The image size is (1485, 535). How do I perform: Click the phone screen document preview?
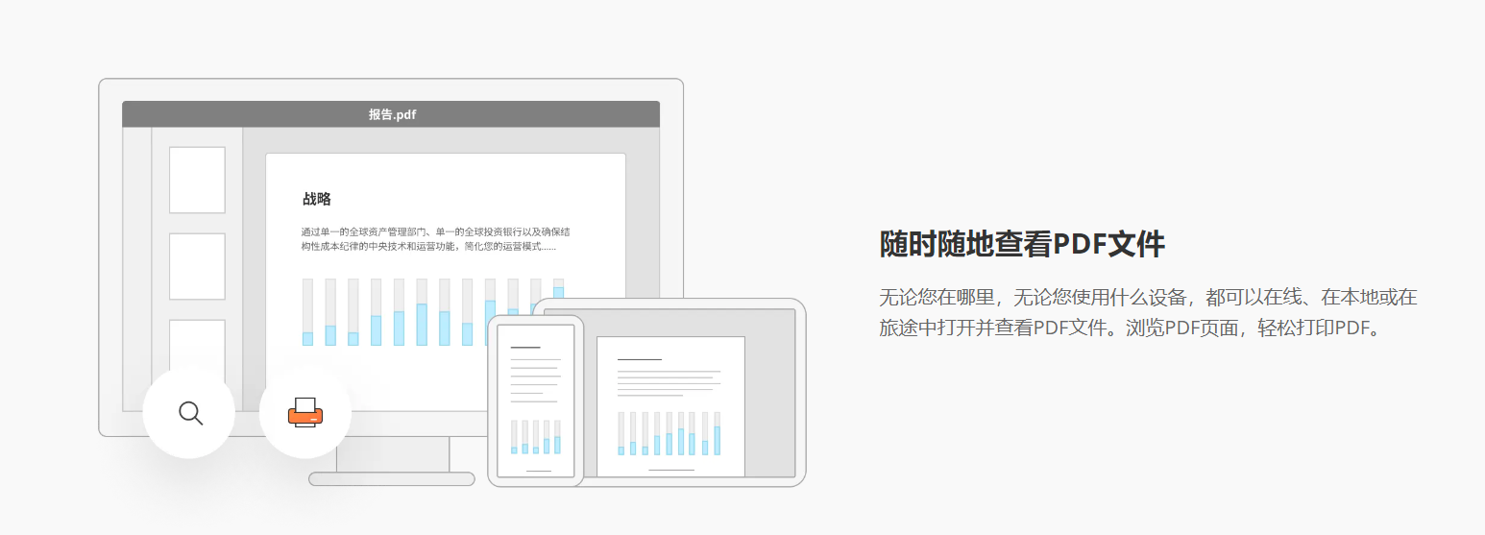(x=535, y=401)
